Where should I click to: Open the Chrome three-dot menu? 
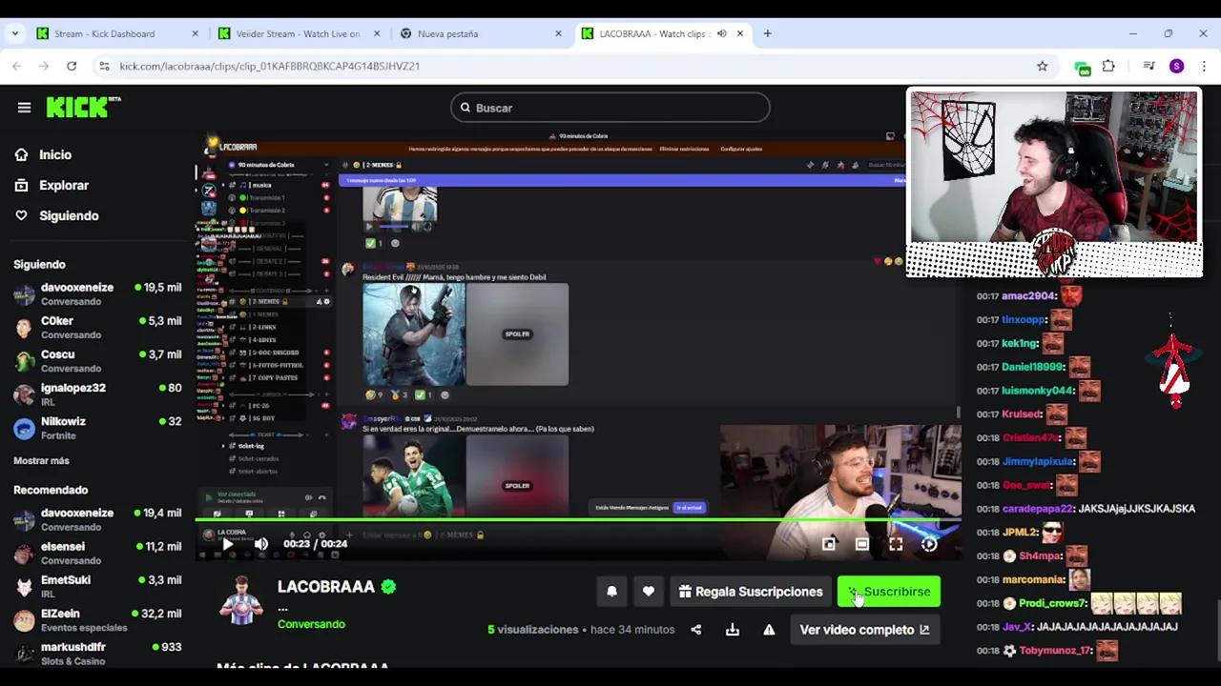pyautogui.click(x=1204, y=66)
